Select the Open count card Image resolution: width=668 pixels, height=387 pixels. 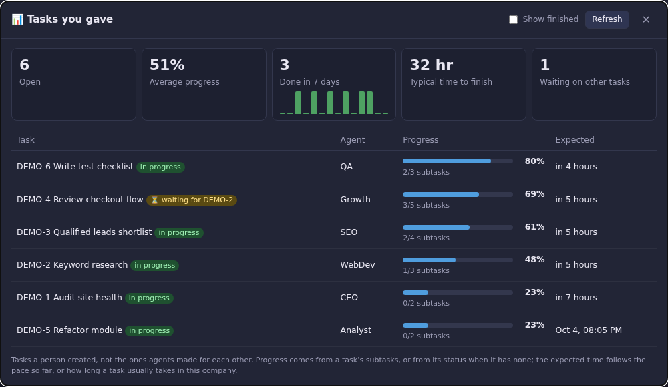(73, 84)
